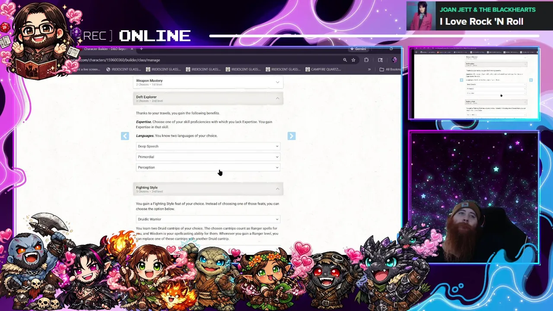Image resolution: width=553 pixels, height=311 pixels.
Task: Open the browser profile avatar icon
Action: pos(394,60)
